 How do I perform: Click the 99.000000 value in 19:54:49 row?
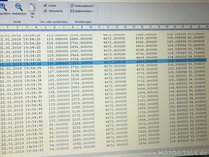pyautogui.click(x=59, y=124)
